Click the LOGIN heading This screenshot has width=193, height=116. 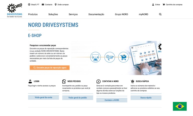37,81
